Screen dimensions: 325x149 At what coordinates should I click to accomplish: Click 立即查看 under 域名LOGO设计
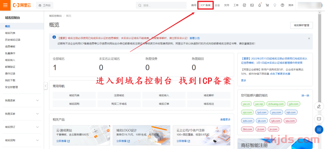pyautogui.click(x=123, y=141)
